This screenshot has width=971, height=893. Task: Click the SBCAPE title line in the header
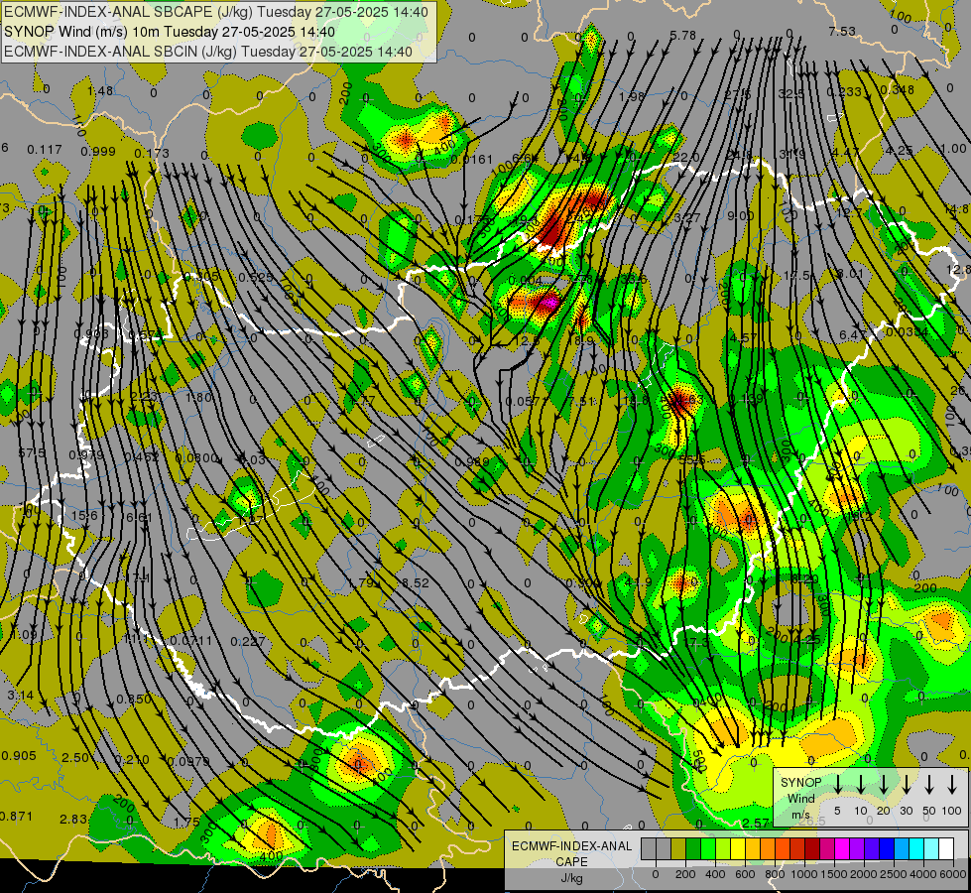point(215,12)
